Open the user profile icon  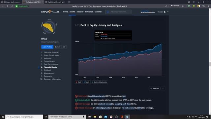pyautogui.click(x=165, y=12)
